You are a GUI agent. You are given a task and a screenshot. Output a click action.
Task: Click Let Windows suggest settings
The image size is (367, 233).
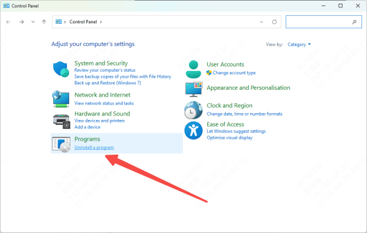tap(236, 131)
